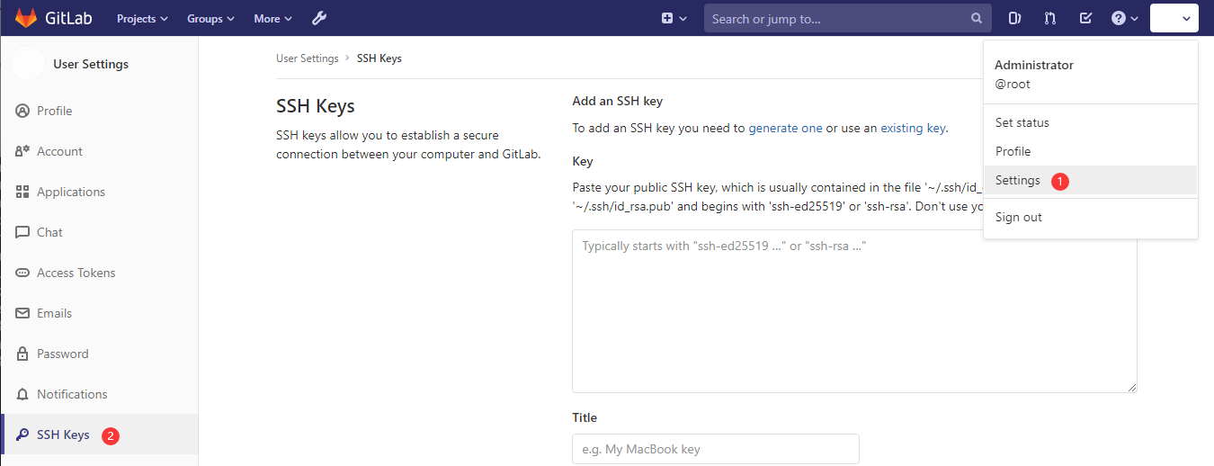Expand the More dropdown menu
The image size is (1214, 466).
pyautogui.click(x=272, y=18)
